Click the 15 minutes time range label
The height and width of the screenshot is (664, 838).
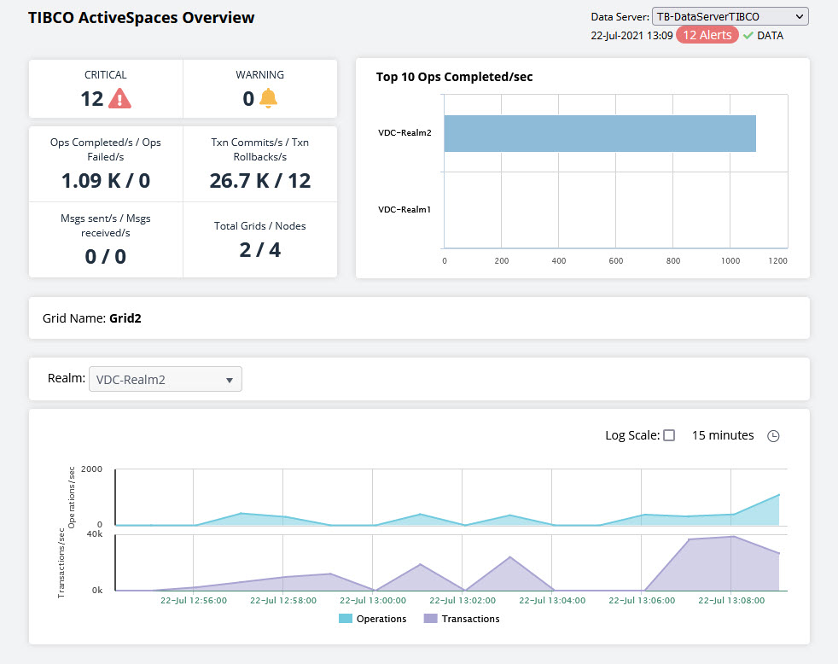tap(723, 435)
